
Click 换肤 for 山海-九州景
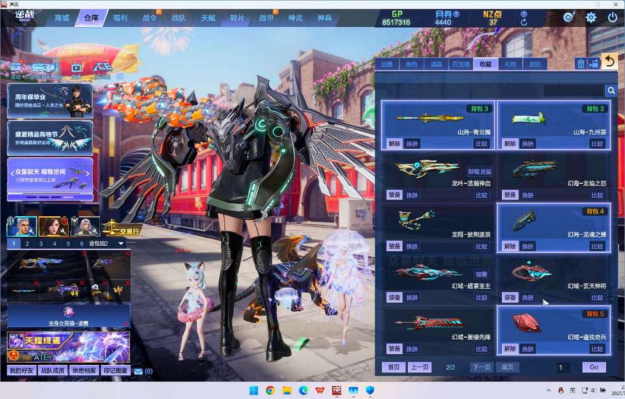(x=528, y=144)
